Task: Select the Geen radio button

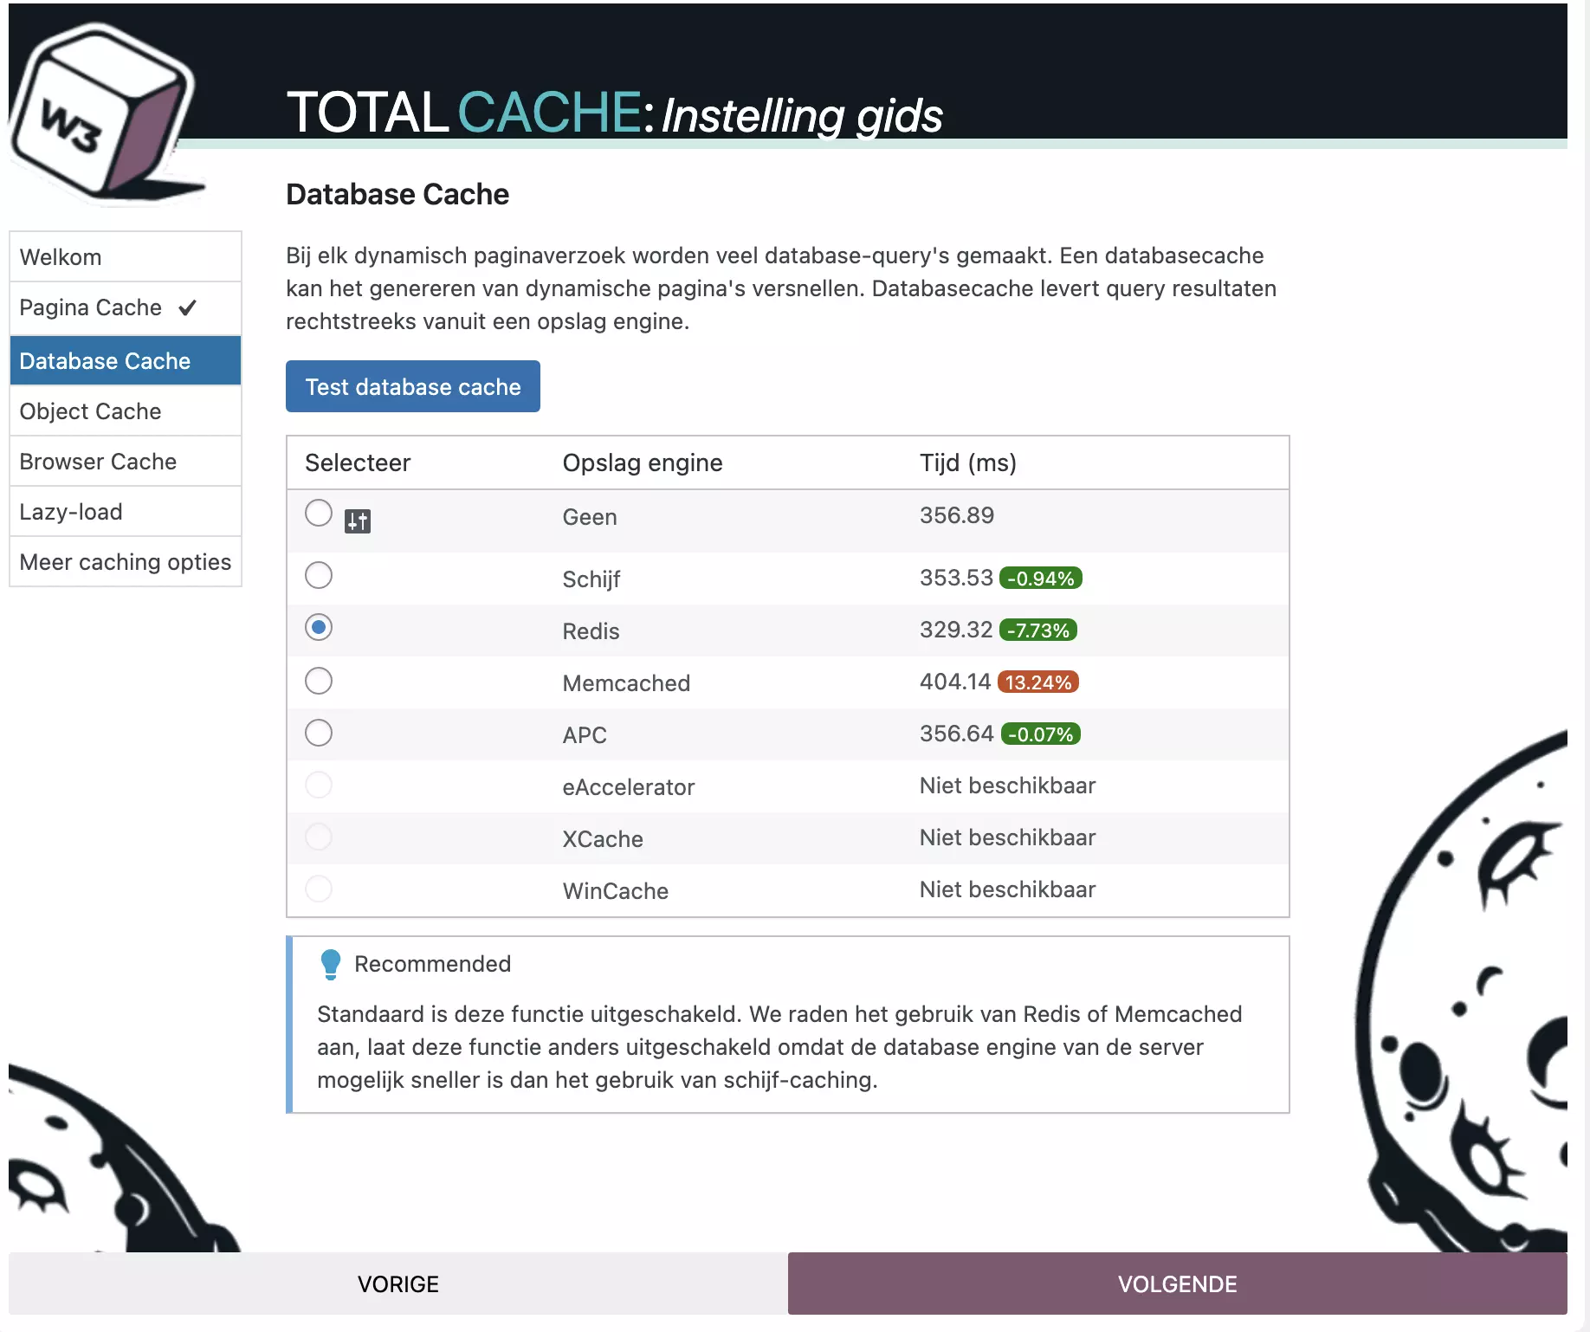Action: pyautogui.click(x=319, y=513)
